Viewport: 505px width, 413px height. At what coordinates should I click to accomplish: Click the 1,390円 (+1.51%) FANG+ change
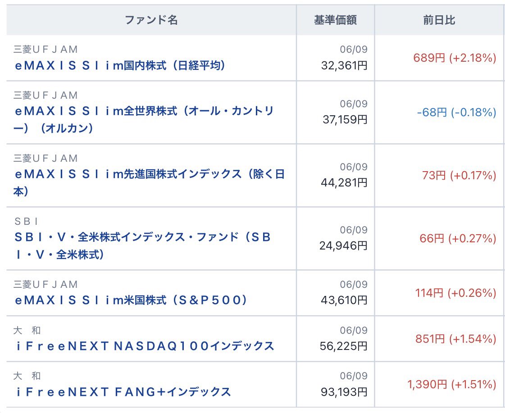452,384
